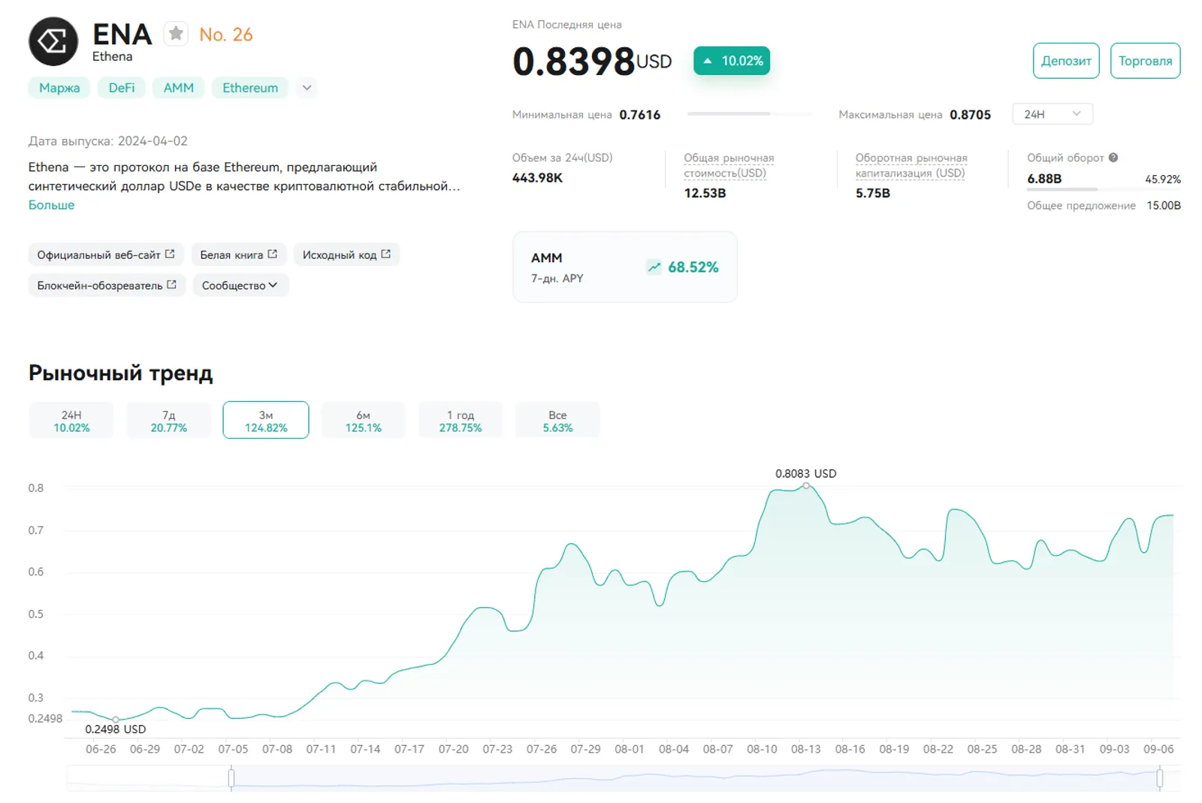
Task: Click the 06-26 date on chart axis
Action: tap(101, 749)
